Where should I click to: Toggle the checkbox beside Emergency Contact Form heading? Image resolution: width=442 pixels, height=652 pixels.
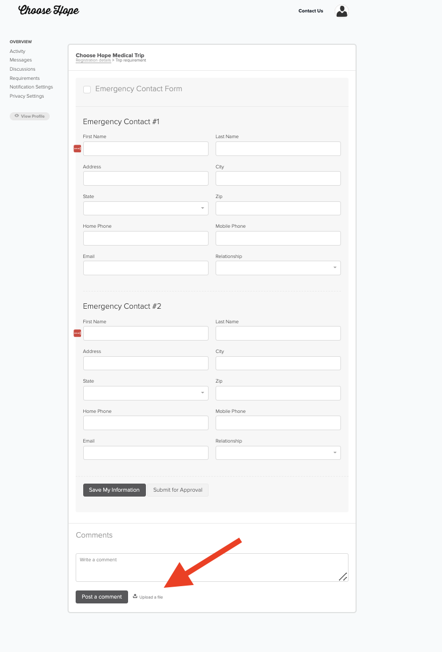click(x=87, y=89)
